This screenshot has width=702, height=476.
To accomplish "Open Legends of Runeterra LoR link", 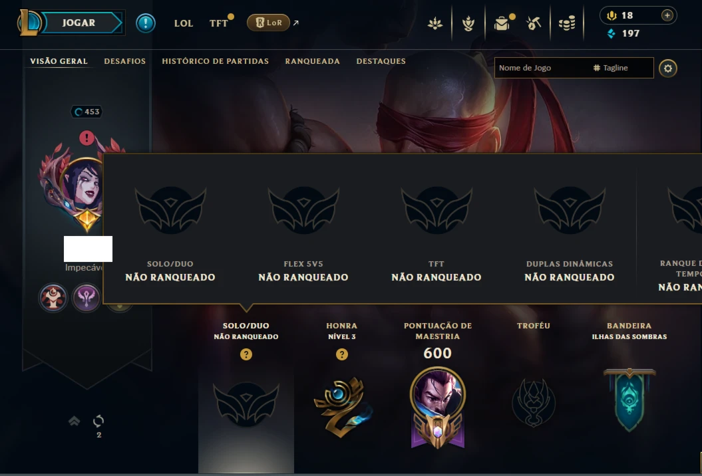I will pos(268,23).
